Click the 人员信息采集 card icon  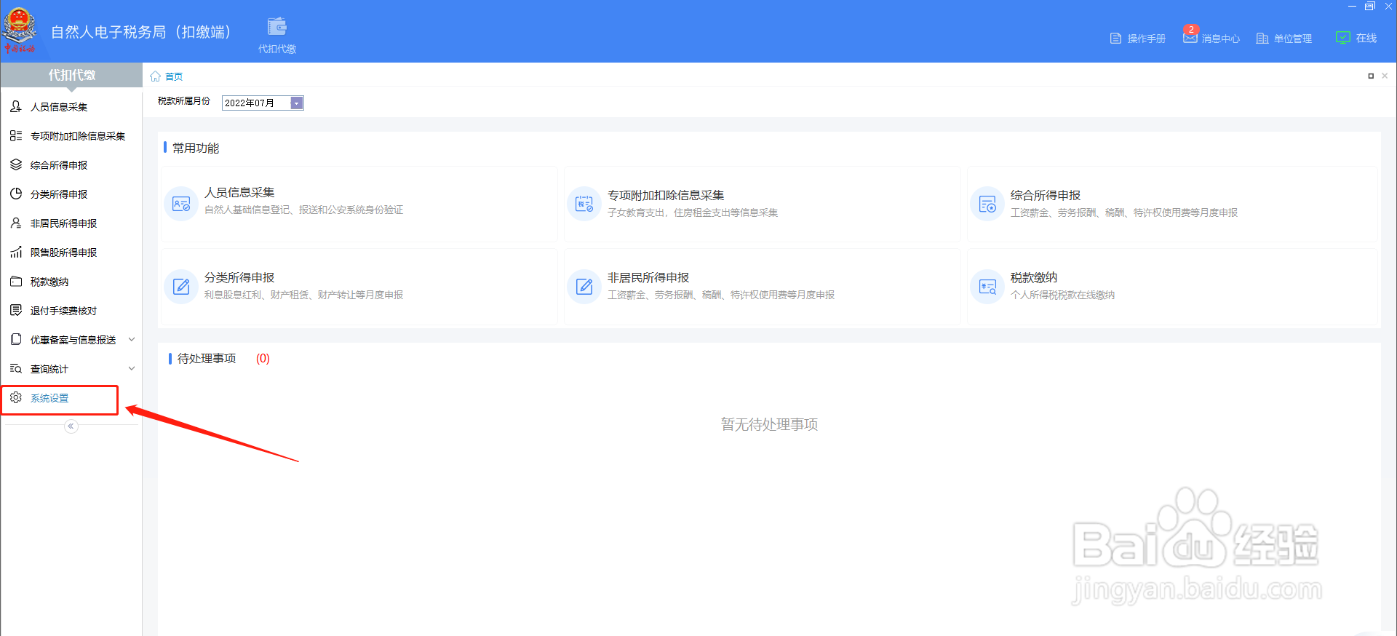click(181, 204)
